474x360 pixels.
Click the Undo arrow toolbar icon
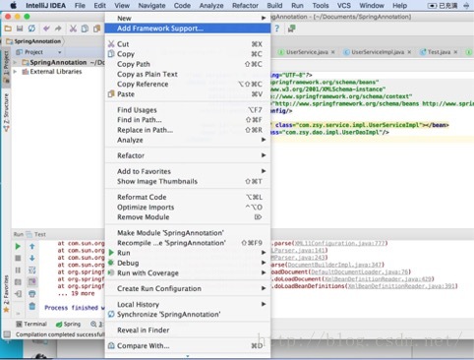tap(46, 29)
